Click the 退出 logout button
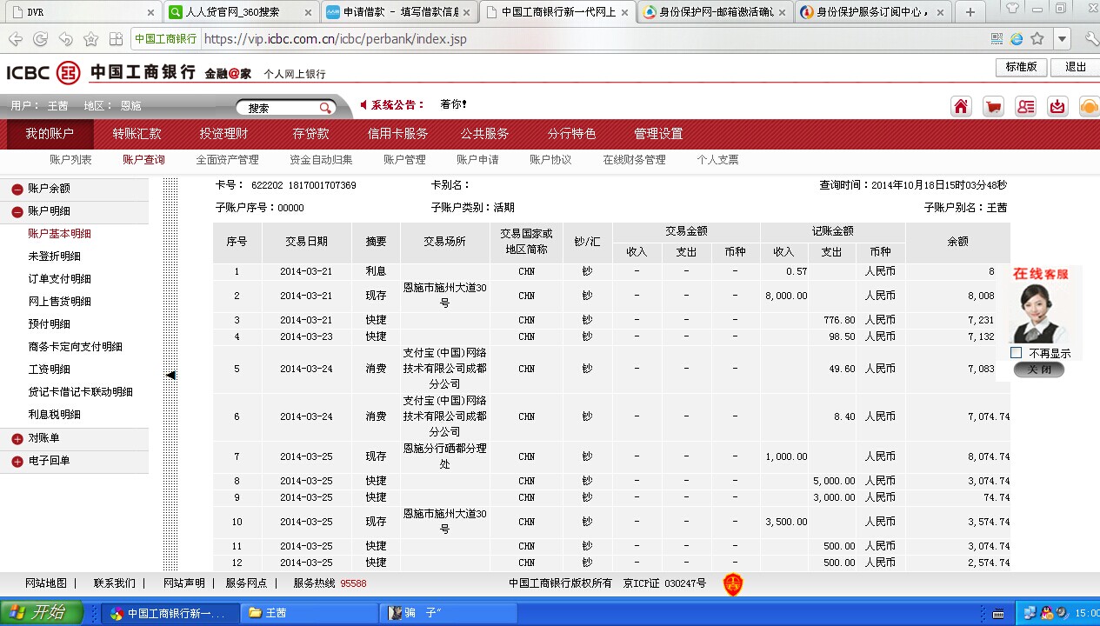The height and width of the screenshot is (626, 1100). coord(1076,67)
